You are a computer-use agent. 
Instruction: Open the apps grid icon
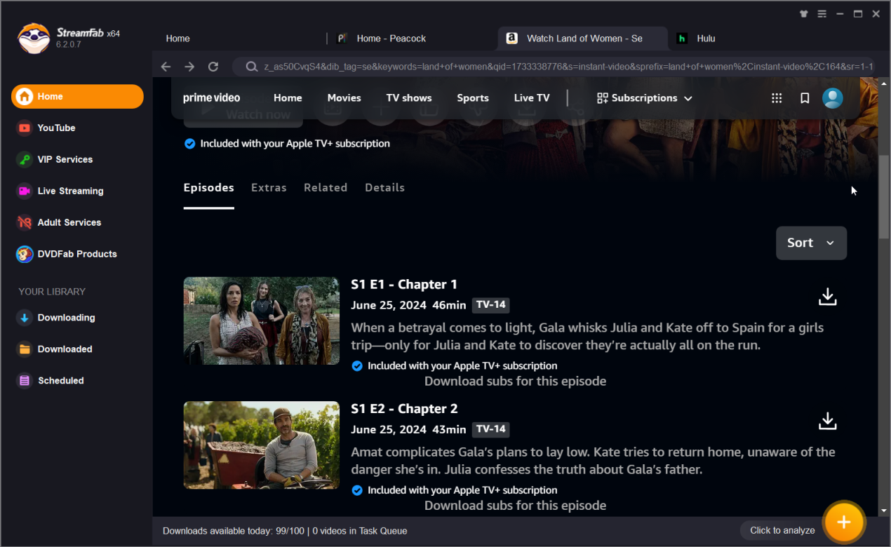777,98
